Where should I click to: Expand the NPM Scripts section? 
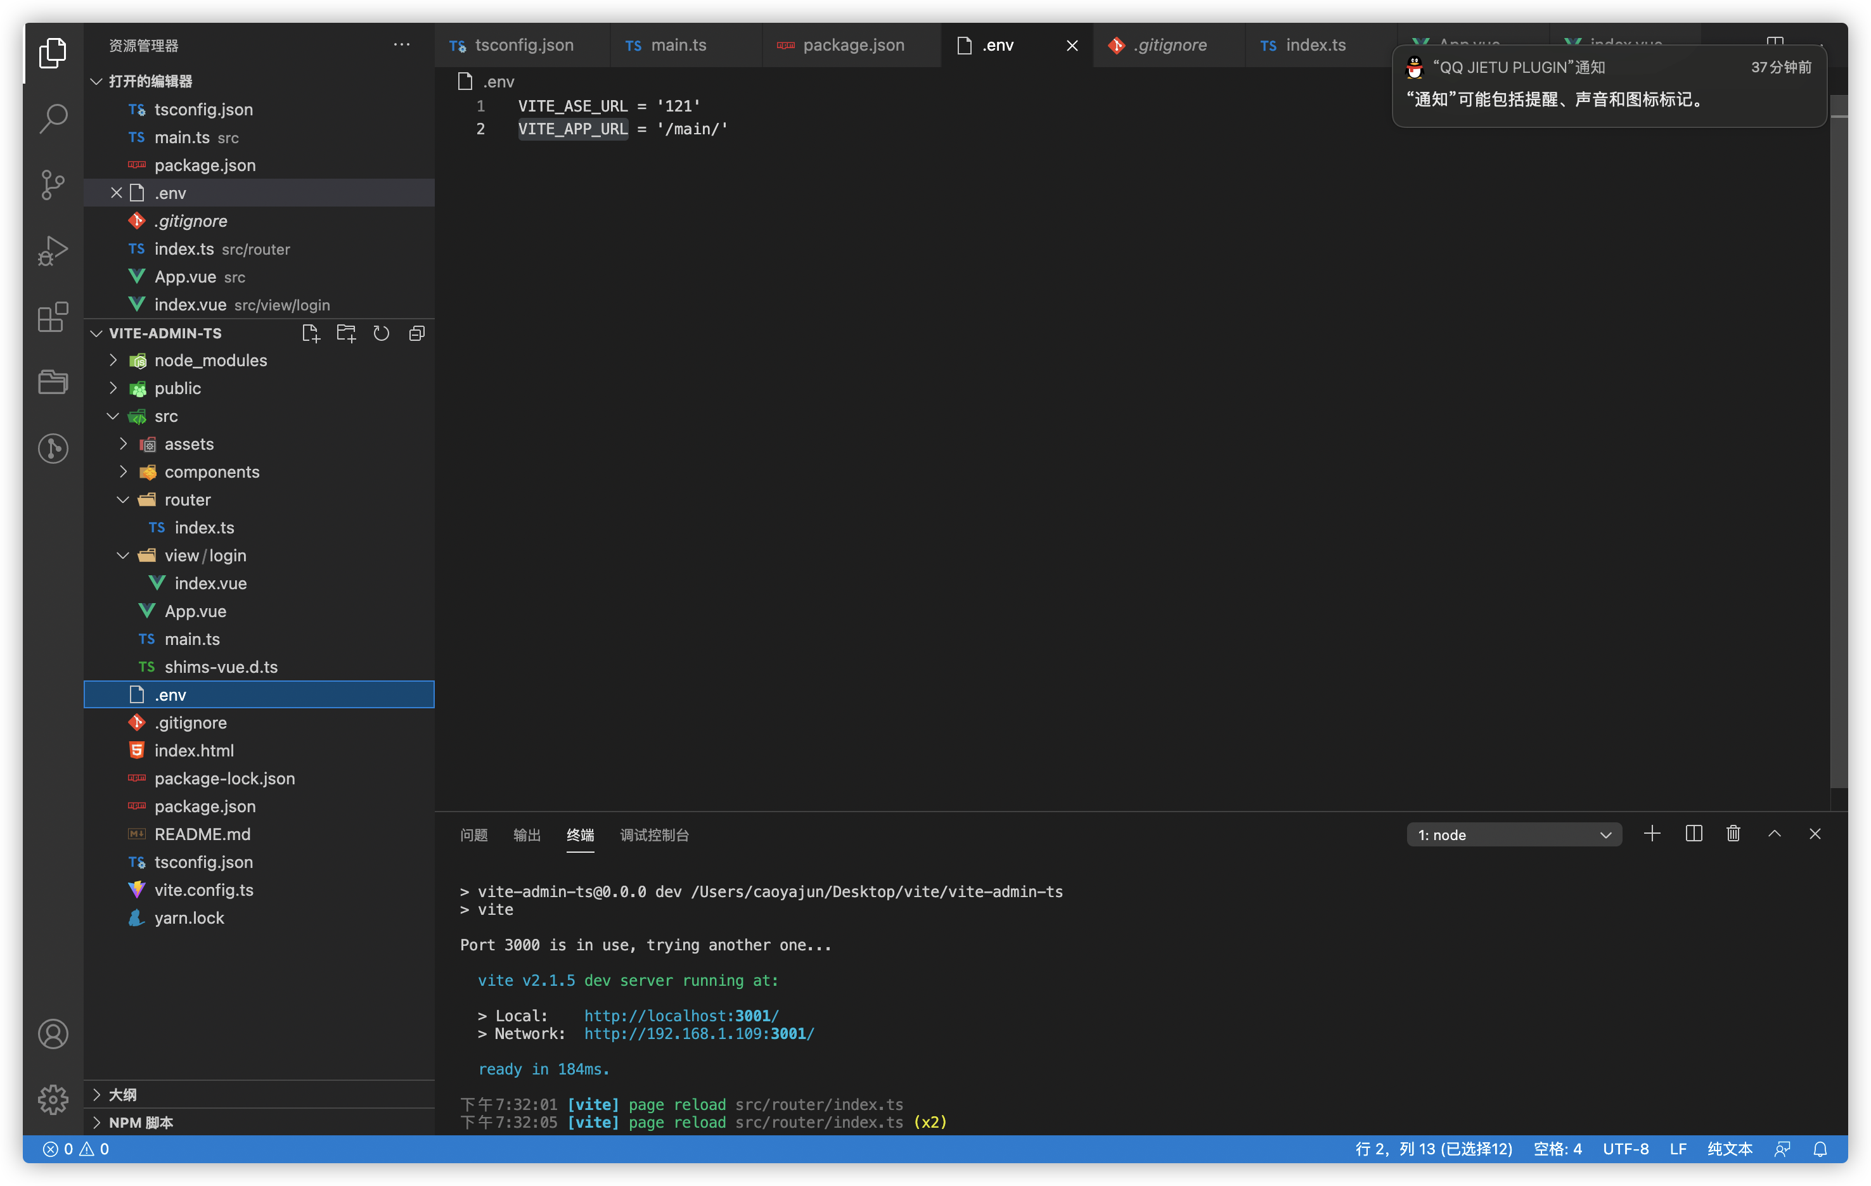96,1122
